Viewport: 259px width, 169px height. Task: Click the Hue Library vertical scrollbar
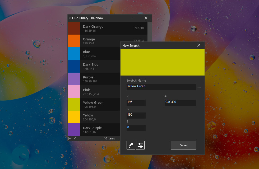[x=150, y=32]
